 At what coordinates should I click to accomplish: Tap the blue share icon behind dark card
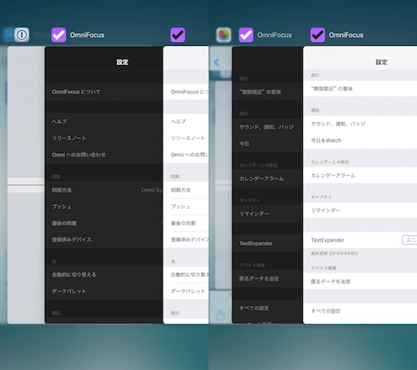tap(220, 316)
